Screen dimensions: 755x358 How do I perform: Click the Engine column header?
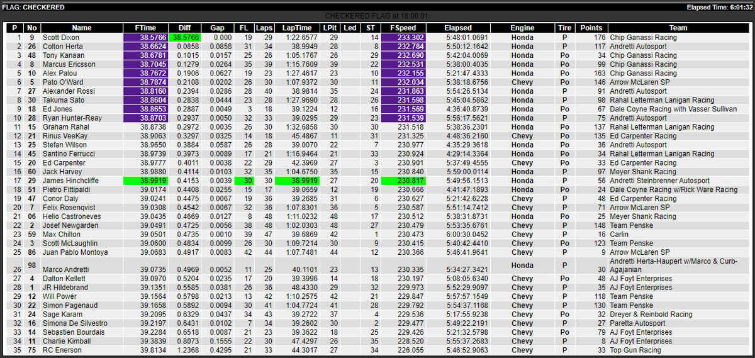click(522, 28)
